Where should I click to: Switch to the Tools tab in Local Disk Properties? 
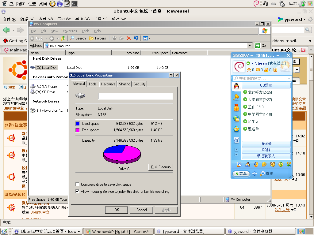(x=92, y=84)
